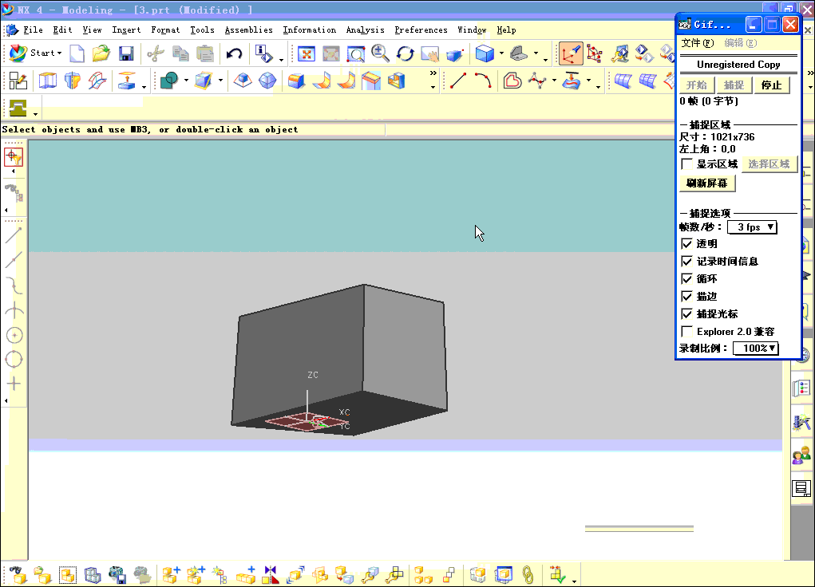
Task: Expand the Unite boolean dropdown arrow
Action: tap(185, 80)
